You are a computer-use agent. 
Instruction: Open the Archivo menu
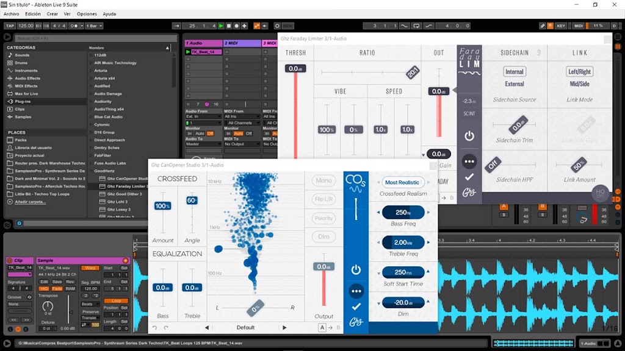coord(11,14)
